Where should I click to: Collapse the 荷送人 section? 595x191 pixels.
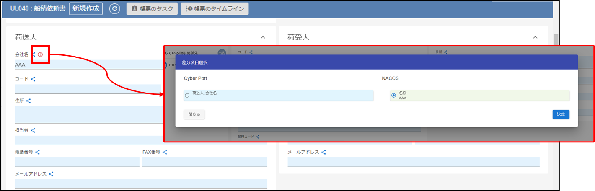coord(263,37)
